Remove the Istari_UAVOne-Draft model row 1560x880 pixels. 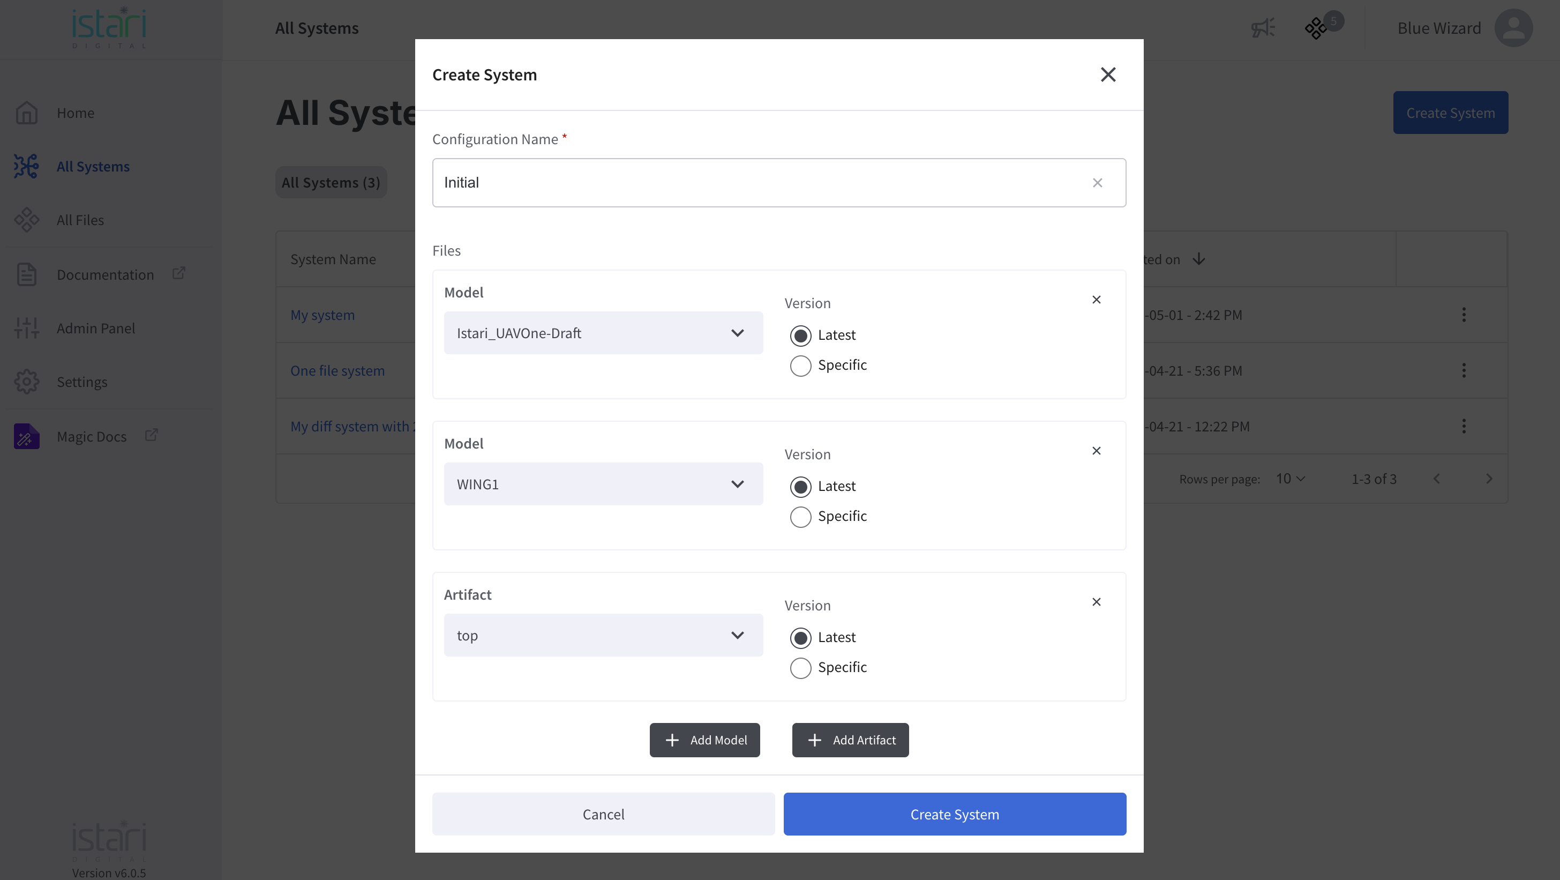click(x=1096, y=300)
